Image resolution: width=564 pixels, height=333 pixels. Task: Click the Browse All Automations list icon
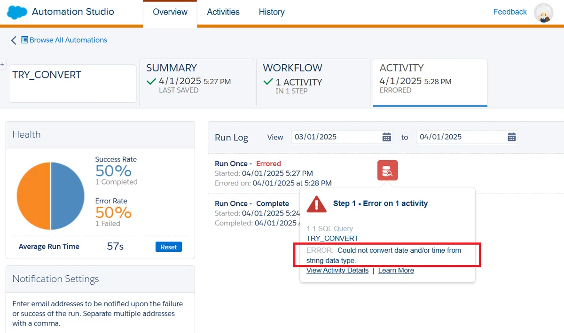coord(25,40)
